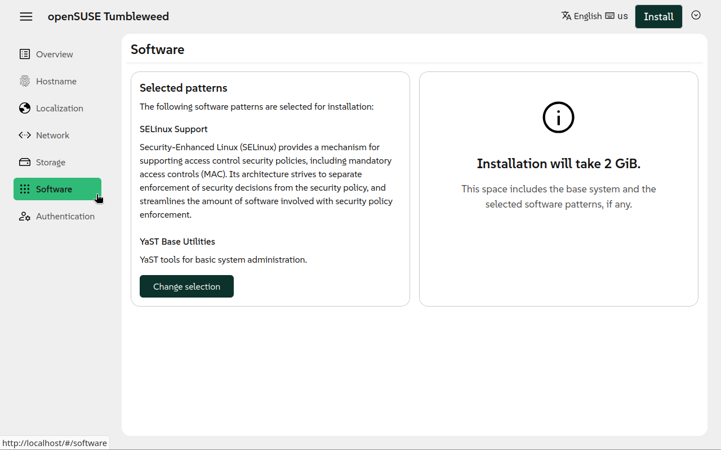Click the language translate icon

pyautogui.click(x=567, y=16)
